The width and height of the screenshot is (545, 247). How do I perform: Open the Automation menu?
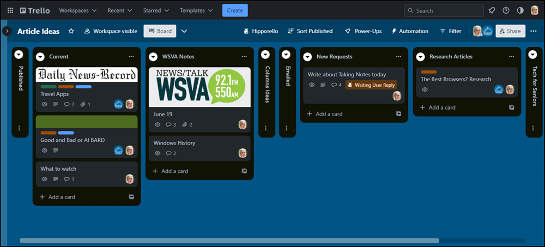[x=410, y=31]
